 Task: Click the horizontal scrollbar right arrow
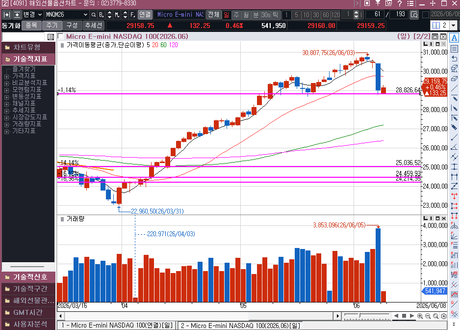click(337, 316)
